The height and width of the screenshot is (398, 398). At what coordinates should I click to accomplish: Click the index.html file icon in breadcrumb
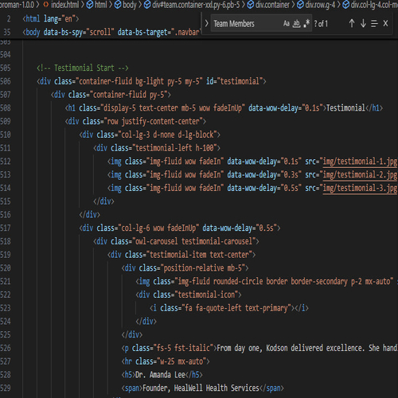coord(46,5)
